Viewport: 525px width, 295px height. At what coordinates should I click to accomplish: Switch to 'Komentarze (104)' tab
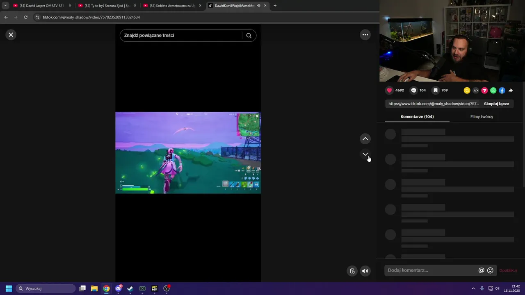click(x=417, y=117)
